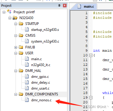Click line number 18 in editor gutter
Screen dimensions: 113x111
pos(85,93)
